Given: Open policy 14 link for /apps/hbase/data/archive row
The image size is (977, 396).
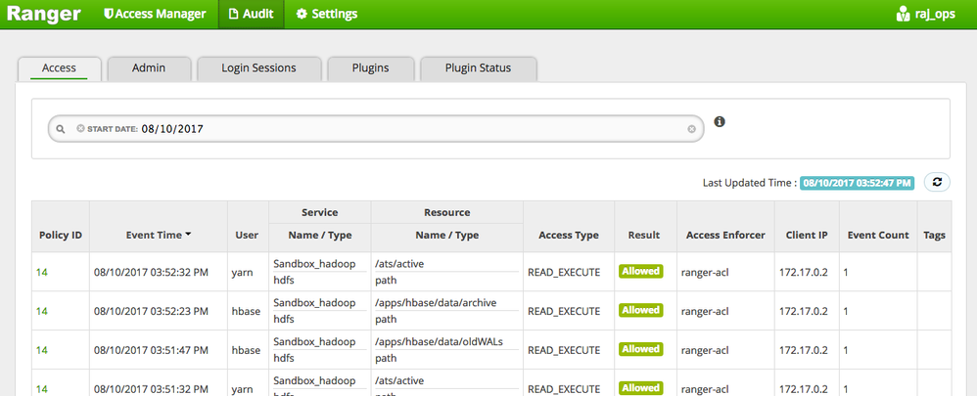Looking at the screenshot, I should coord(42,310).
